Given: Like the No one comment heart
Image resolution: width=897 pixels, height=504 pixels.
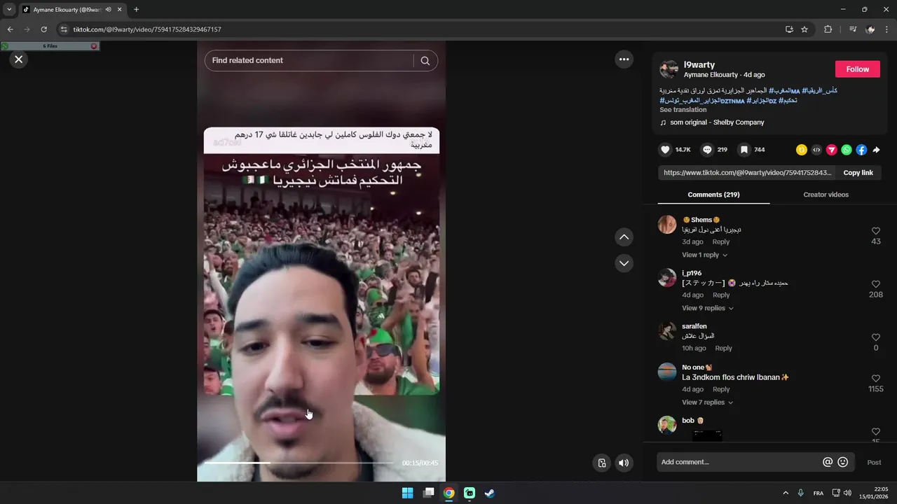Looking at the screenshot, I should (876, 379).
